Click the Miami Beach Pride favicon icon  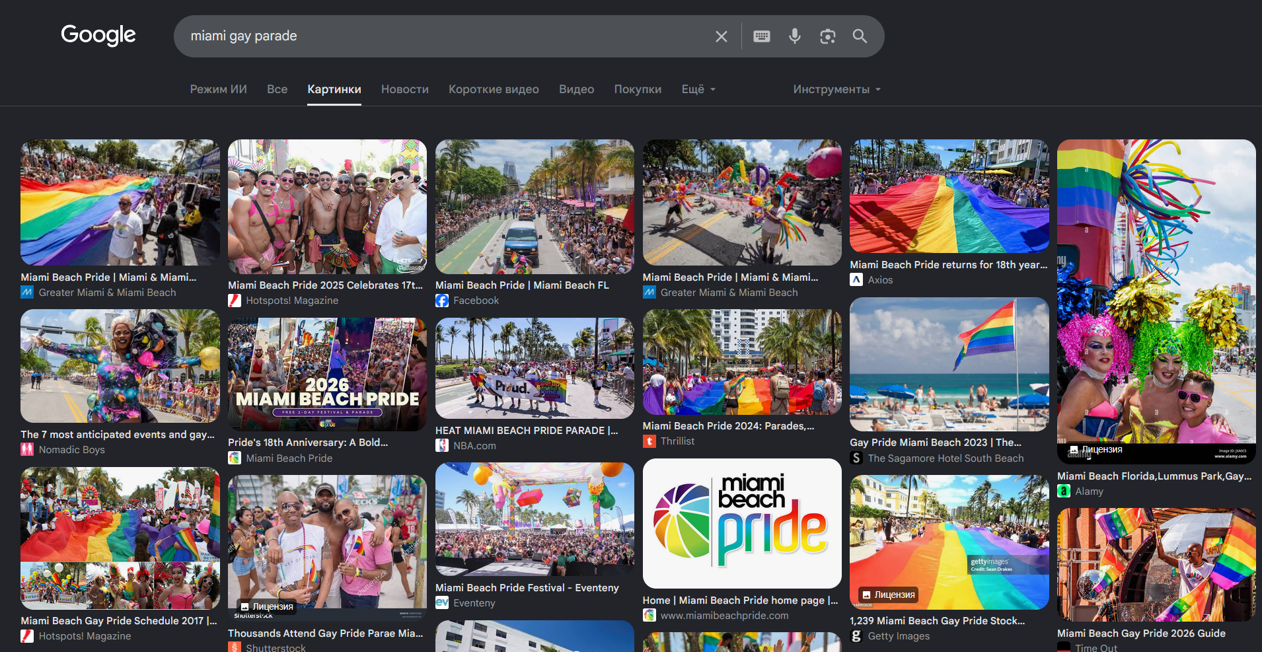[x=235, y=458]
